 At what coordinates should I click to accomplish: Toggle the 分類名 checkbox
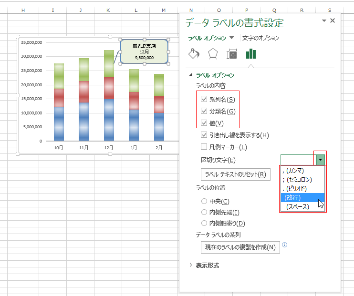[x=204, y=111]
